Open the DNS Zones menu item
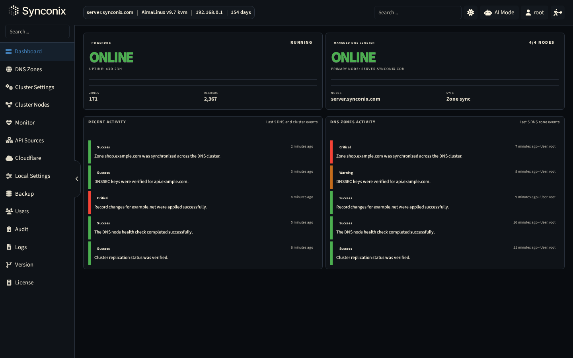573x358 pixels. (37, 69)
